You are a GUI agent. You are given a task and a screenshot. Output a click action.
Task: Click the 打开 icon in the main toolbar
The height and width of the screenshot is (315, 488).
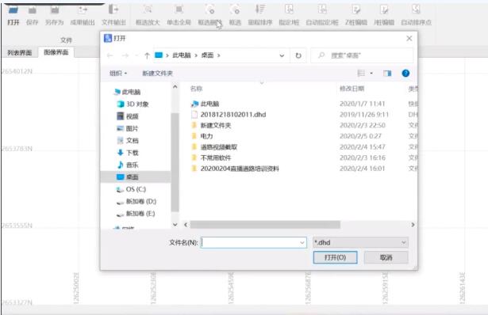point(13,10)
